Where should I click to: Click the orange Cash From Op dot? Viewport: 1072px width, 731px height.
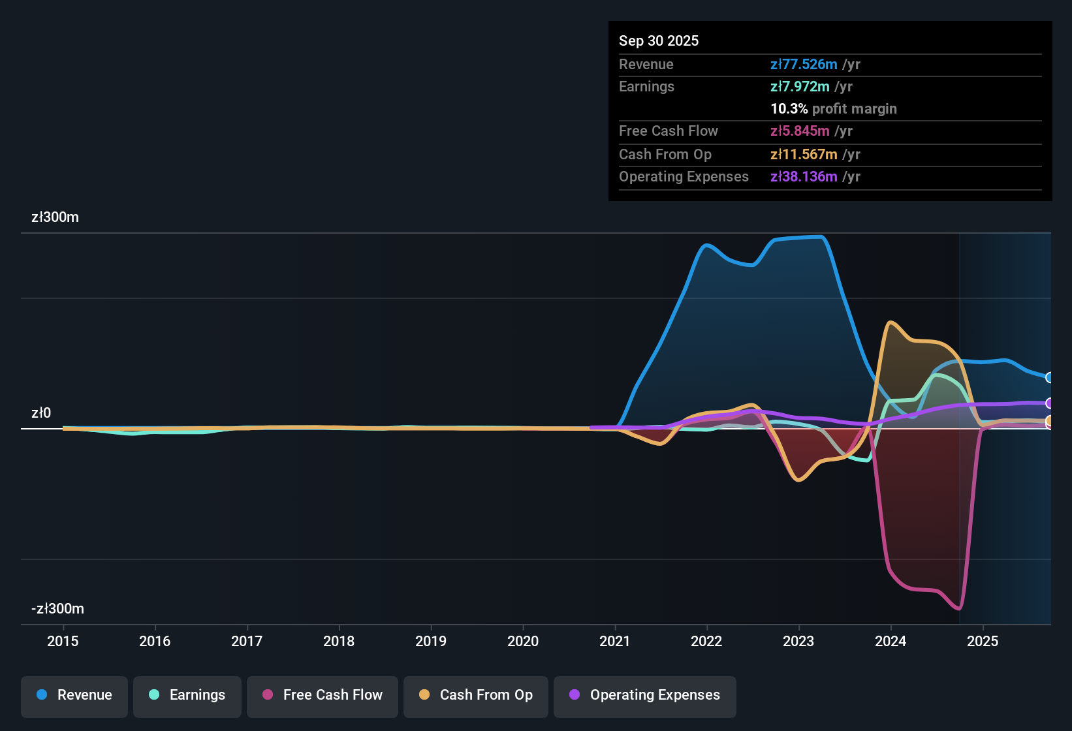point(424,695)
